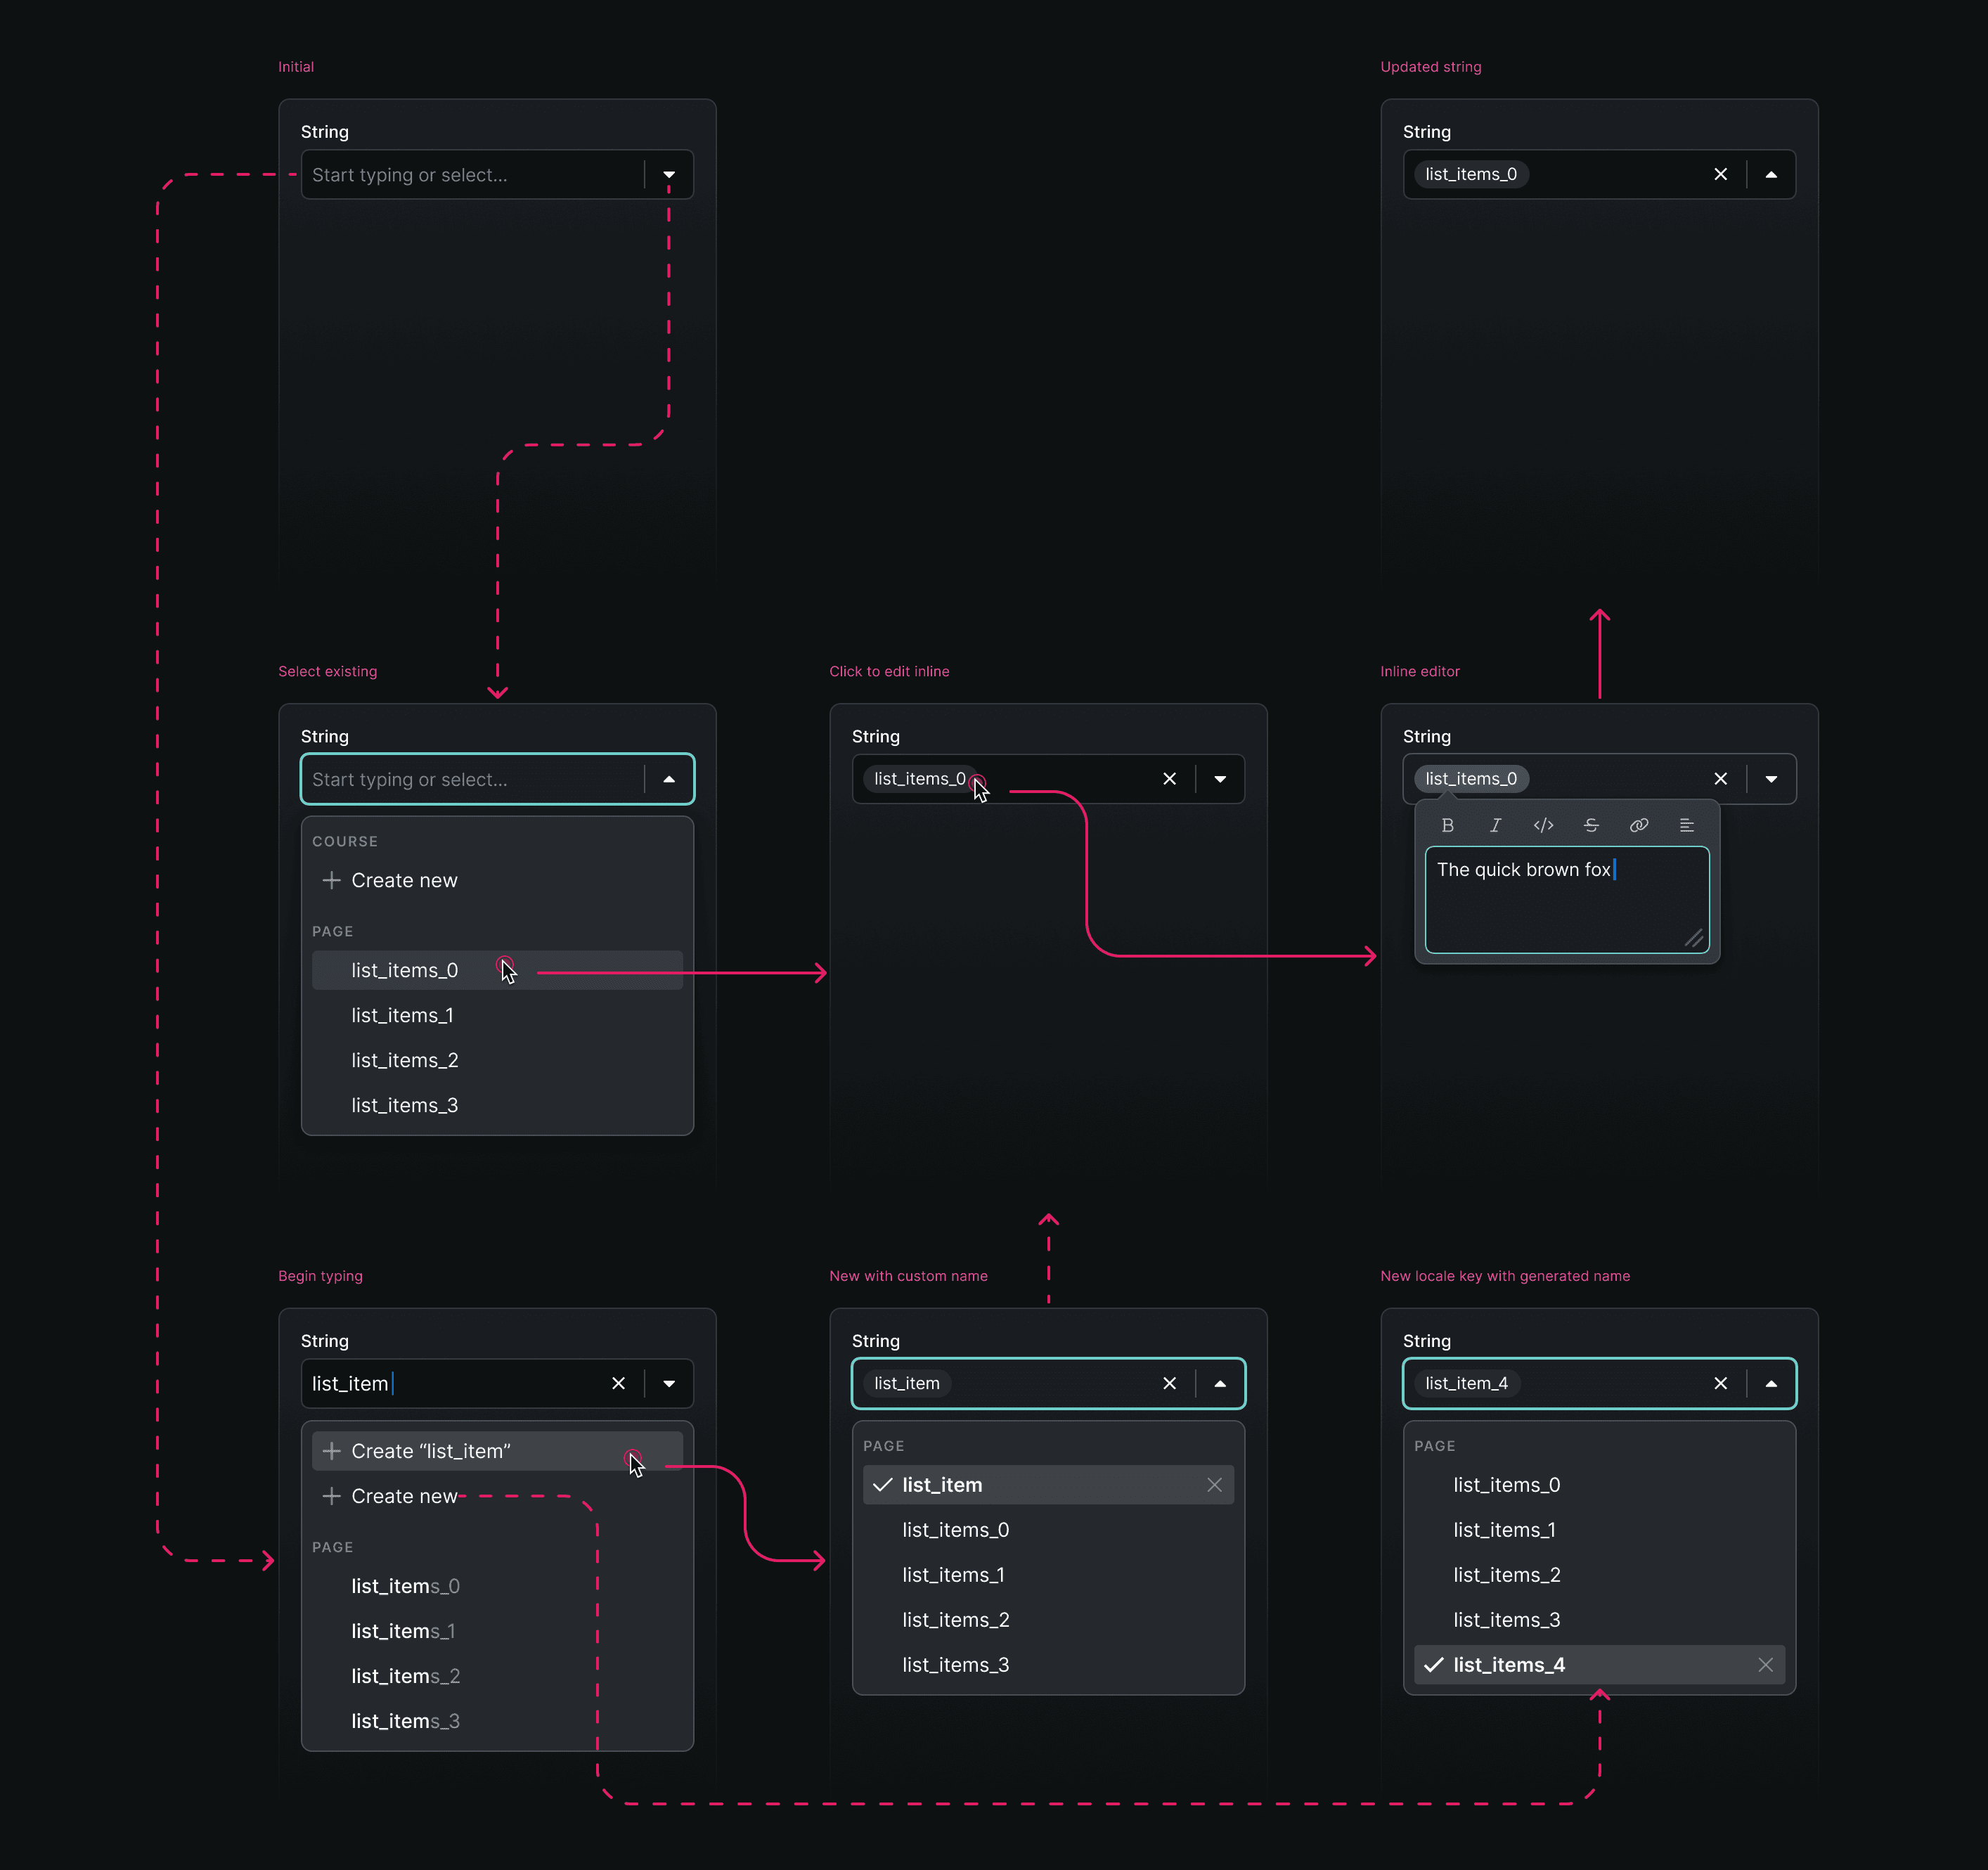This screenshot has height=1870, width=1988.
Task: Click Create "list_item" option
Action: (x=497, y=1451)
